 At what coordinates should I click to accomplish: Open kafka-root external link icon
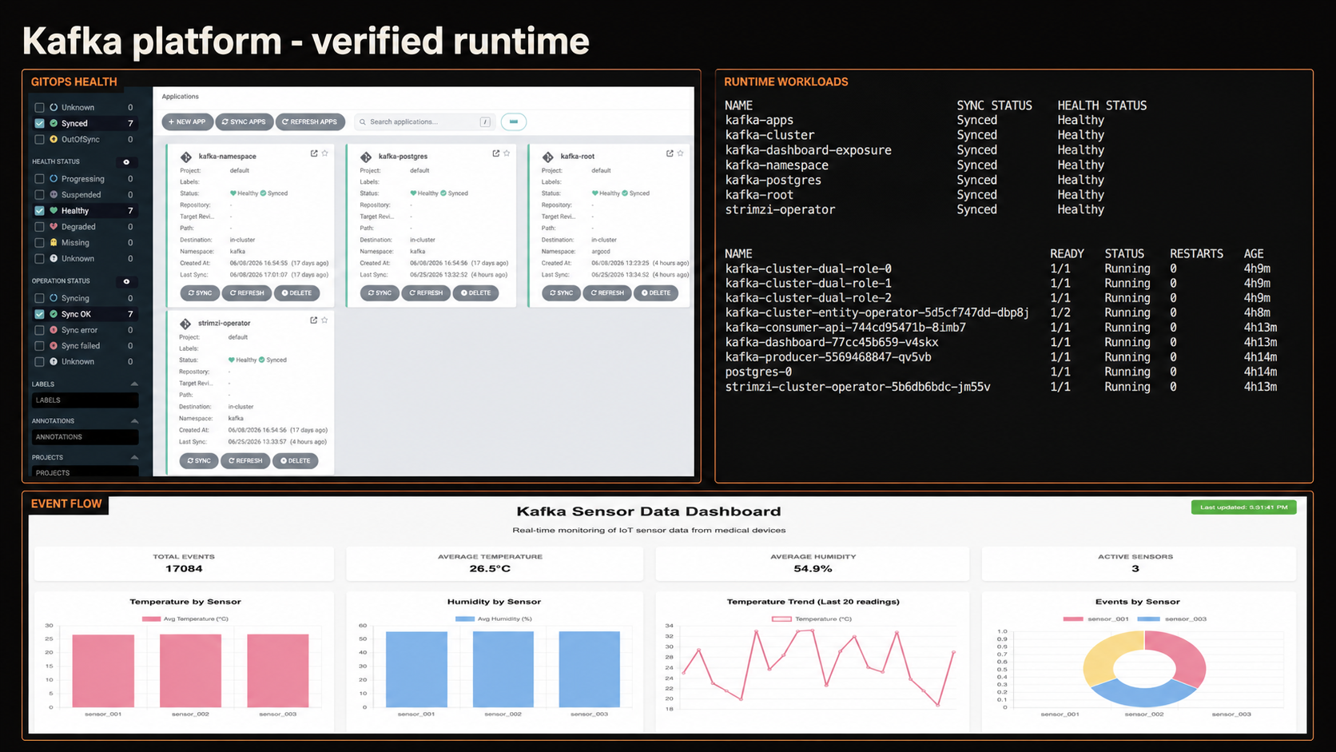tap(670, 153)
